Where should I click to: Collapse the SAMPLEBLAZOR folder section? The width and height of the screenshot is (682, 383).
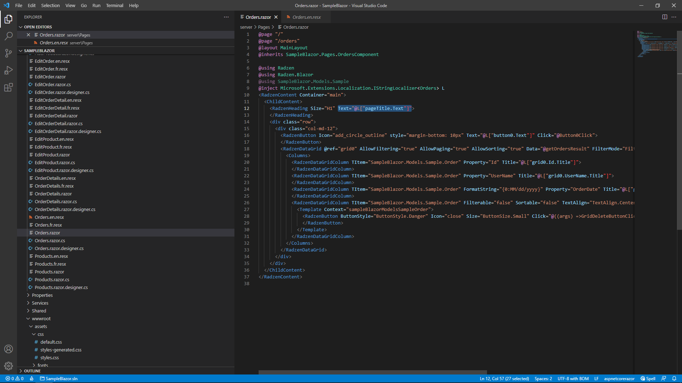coord(39,51)
